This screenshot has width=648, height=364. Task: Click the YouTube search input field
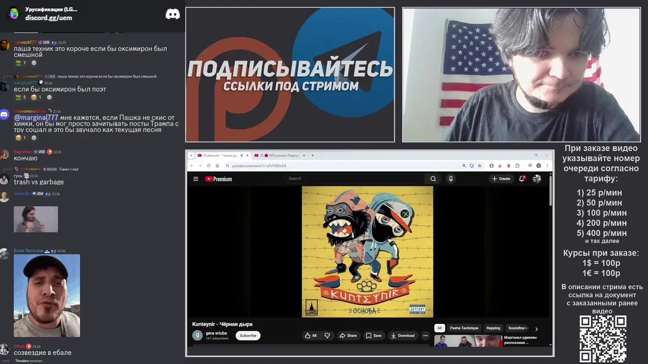(x=355, y=178)
